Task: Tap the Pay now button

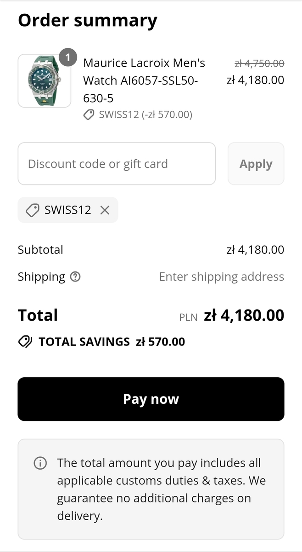Action: (x=151, y=399)
